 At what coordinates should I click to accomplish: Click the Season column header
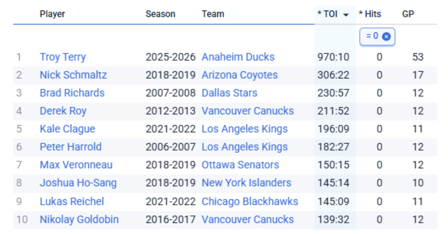[160, 14]
